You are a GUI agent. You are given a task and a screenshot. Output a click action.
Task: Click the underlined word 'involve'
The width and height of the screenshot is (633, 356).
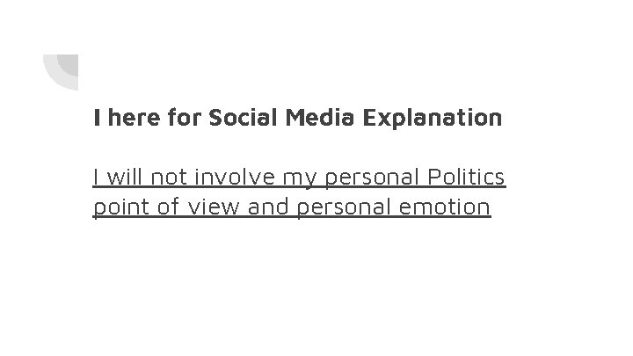[234, 178]
